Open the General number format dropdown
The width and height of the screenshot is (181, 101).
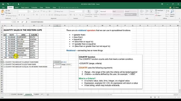pos(83,12)
